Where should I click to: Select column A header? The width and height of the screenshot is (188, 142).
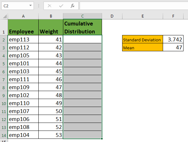[23, 16]
